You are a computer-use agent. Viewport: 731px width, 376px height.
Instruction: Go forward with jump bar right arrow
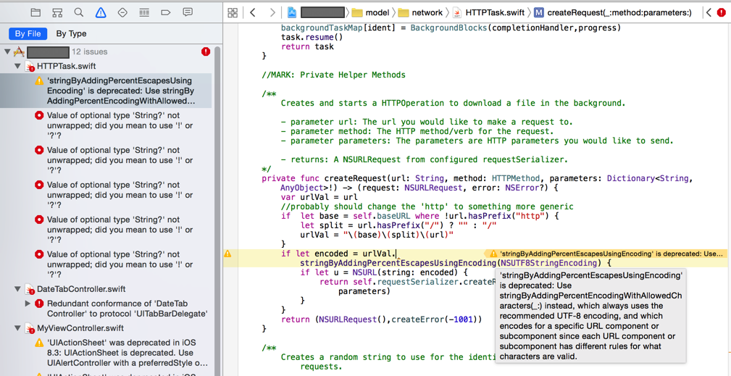tap(272, 12)
